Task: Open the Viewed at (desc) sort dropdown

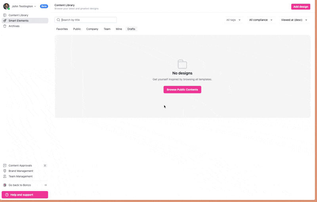Action: point(294,20)
